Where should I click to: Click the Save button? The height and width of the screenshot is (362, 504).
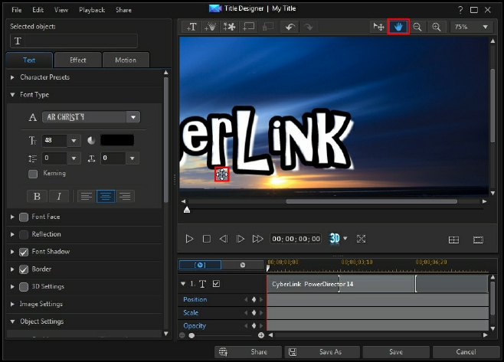(396, 352)
